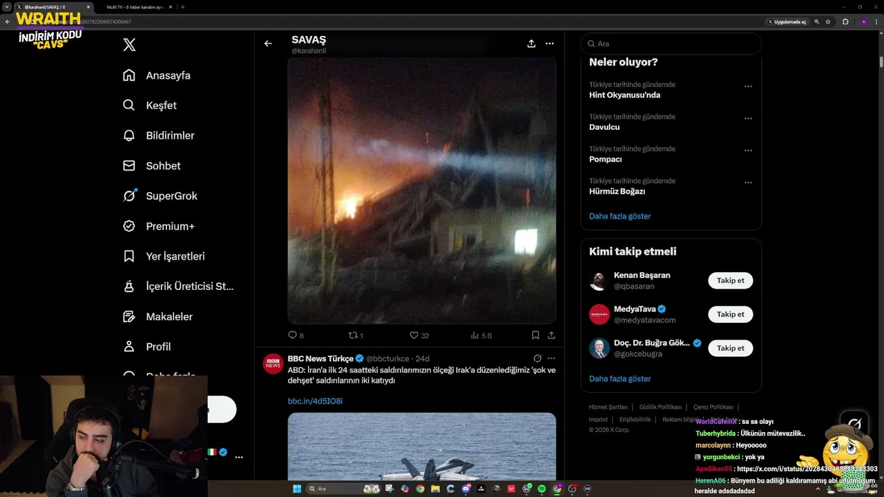Open the Pompacı trending topic

click(606, 159)
